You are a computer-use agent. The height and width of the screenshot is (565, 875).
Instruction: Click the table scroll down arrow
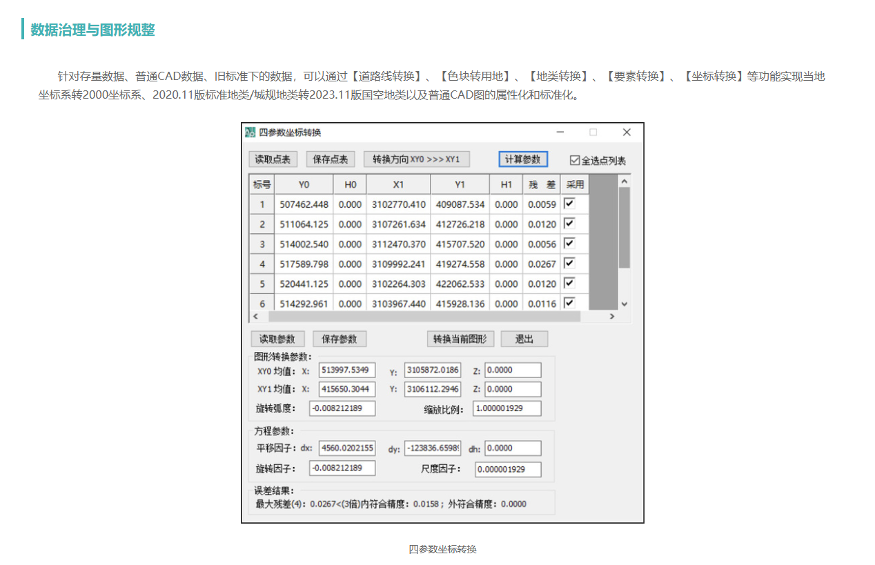625,304
